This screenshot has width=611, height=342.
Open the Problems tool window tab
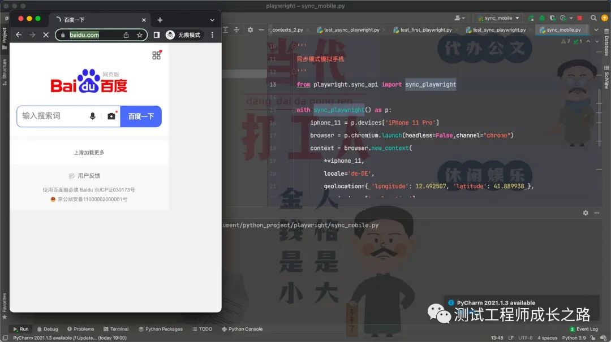click(81, 329)
